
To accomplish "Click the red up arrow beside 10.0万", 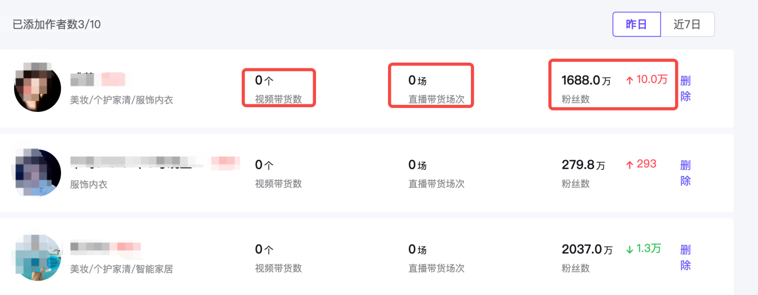I will point(630,80).
